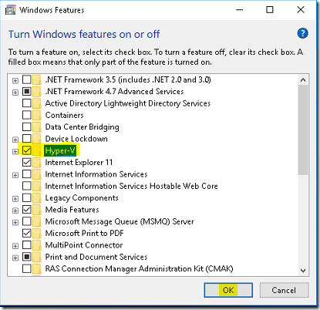Select the MultiPoint Connector entry
The width and height of the screenshot is (320, 310).
84,245
